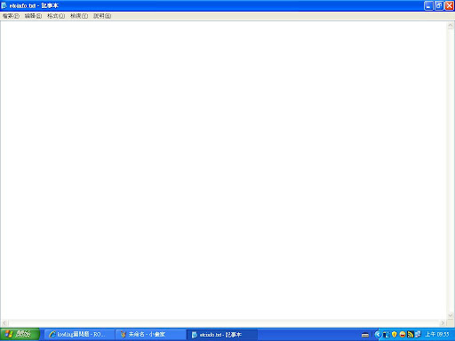Expand hidden tray icons with the arrow
The image size is (455, 341).
378,335
